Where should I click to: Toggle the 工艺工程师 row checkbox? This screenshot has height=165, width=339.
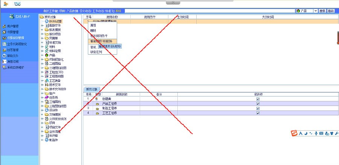coord(258,113)
